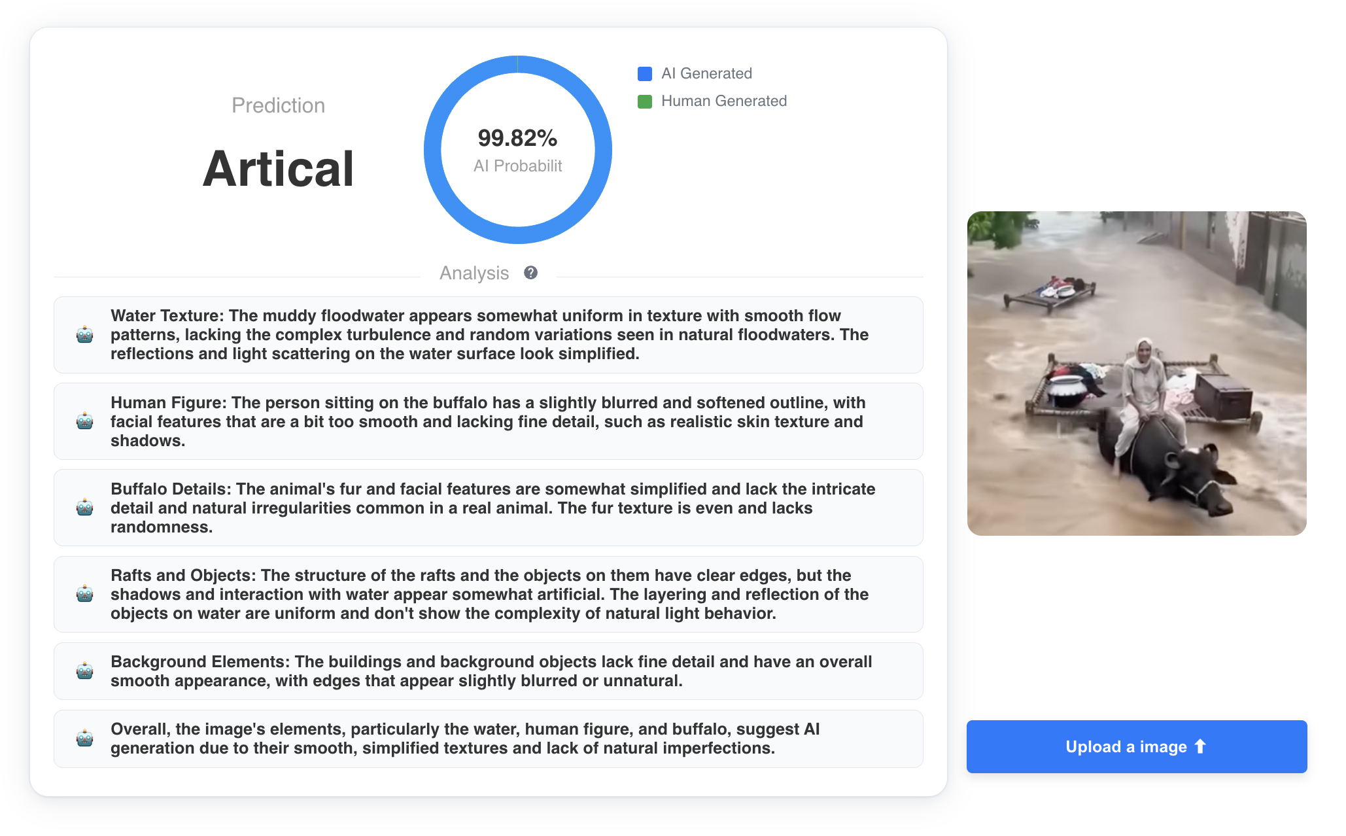Viewport: 1346px width, 836px height.
Task: Click the green Human Generated color swatch
Action: point(645,101)
